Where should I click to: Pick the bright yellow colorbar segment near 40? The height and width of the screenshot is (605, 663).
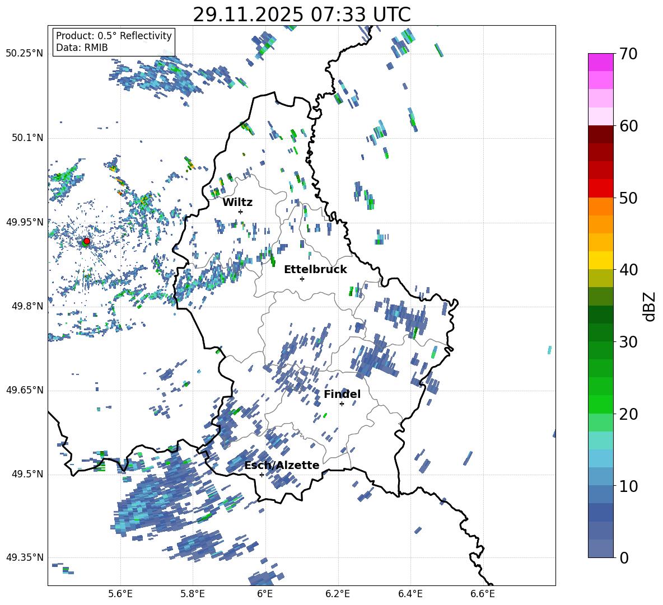point(601,260)
